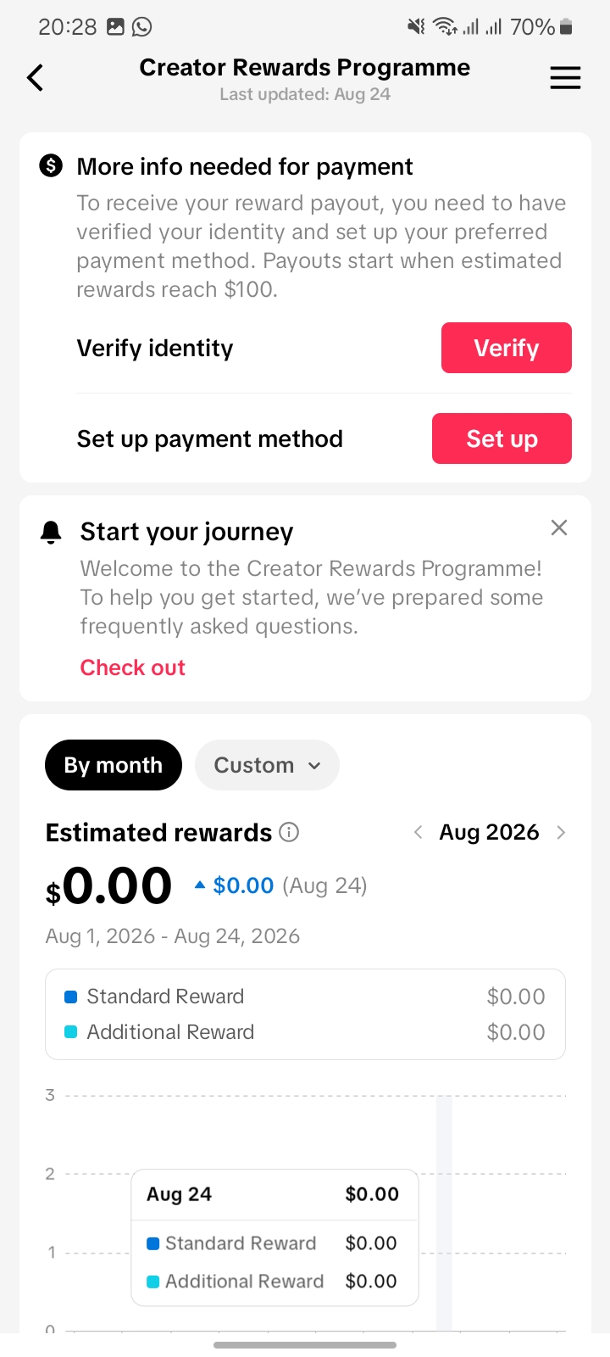Open the Check out link
610x1357 pixels.
(x=132, y=667)
